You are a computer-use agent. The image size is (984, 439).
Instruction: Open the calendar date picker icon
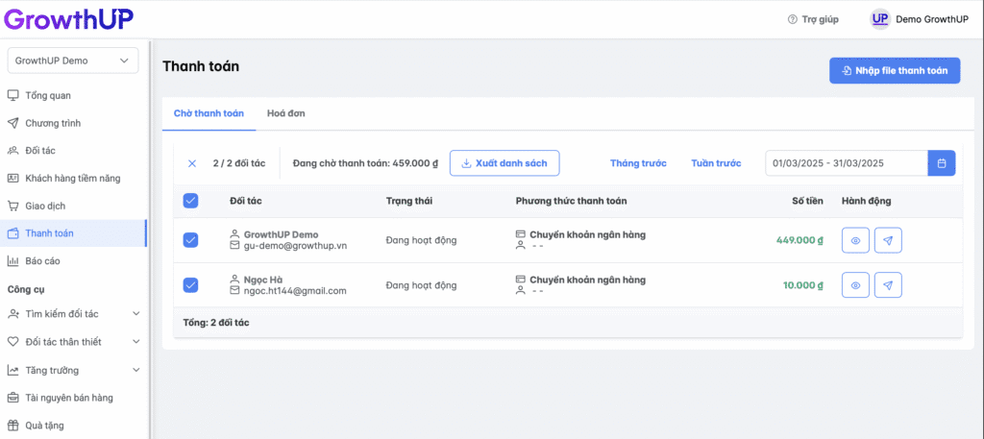pyautogui.click(x=942, y=163)
